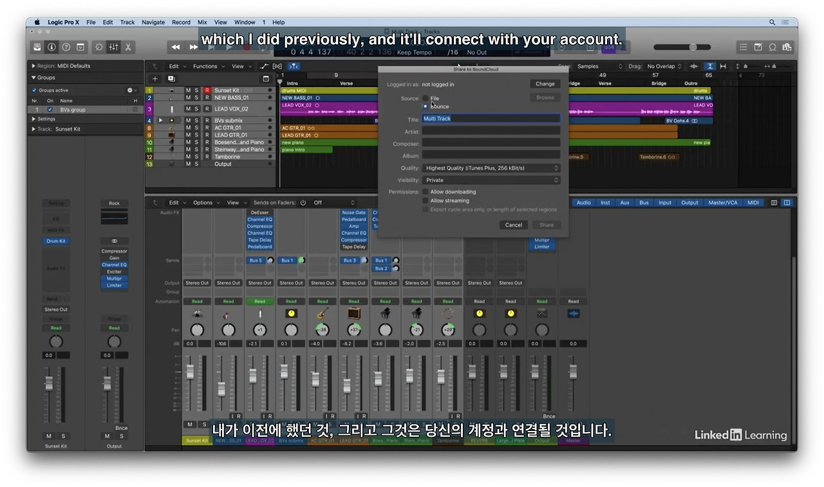
Task: Click the blue waveform Master strip icon
Action: click(x=573, y=314)
